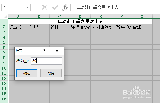This screenshot has width=160, height=103.
Task: Click cell containing 品牌
Action: (39, 27)
